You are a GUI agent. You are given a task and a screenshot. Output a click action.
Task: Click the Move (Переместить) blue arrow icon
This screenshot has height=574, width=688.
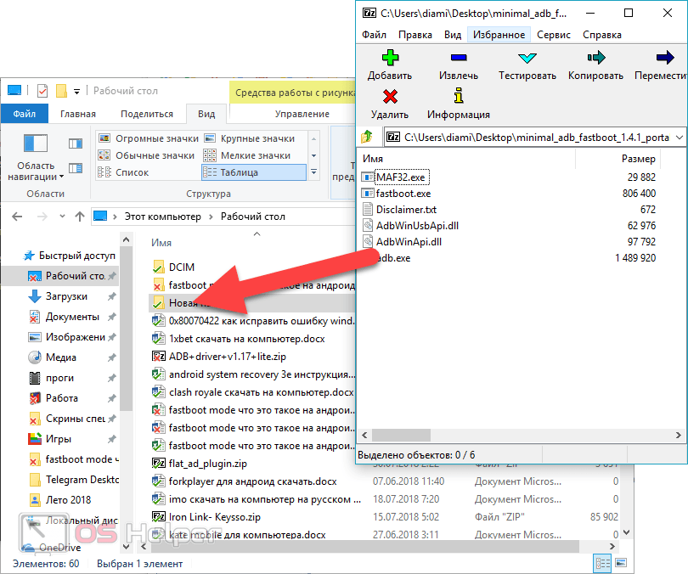click(665, 58)
